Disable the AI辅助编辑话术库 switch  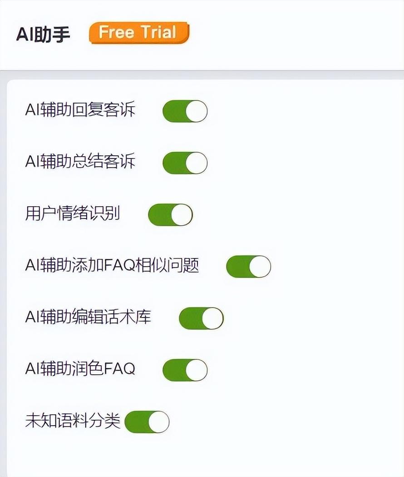tap(201, 318)
